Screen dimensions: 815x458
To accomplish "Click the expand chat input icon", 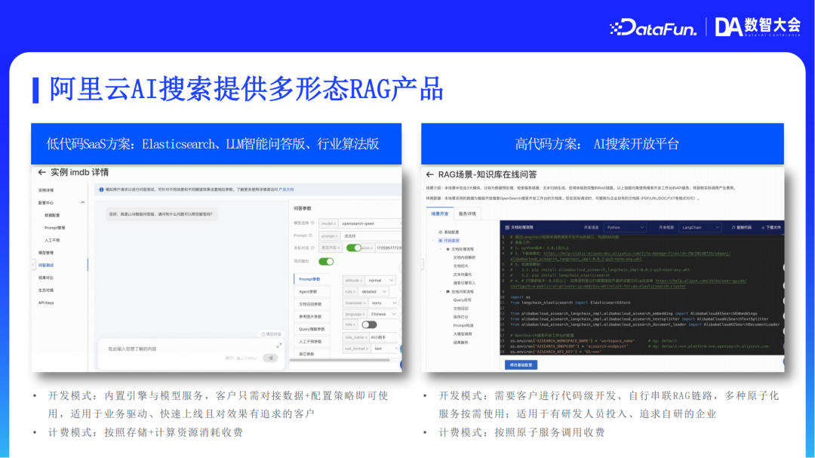I will coord(279,345).
